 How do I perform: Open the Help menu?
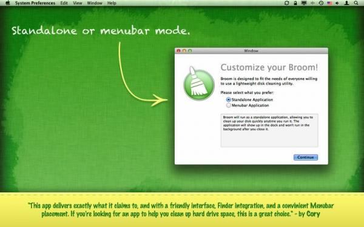[112, 3]
